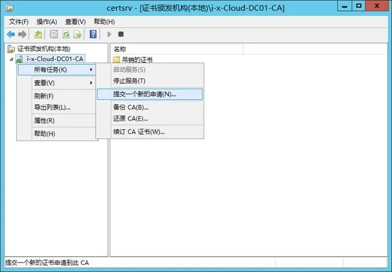Click the Back arrow toolbar icon
The width and height of the screenshot is (392, 272).
pos(11,34)
